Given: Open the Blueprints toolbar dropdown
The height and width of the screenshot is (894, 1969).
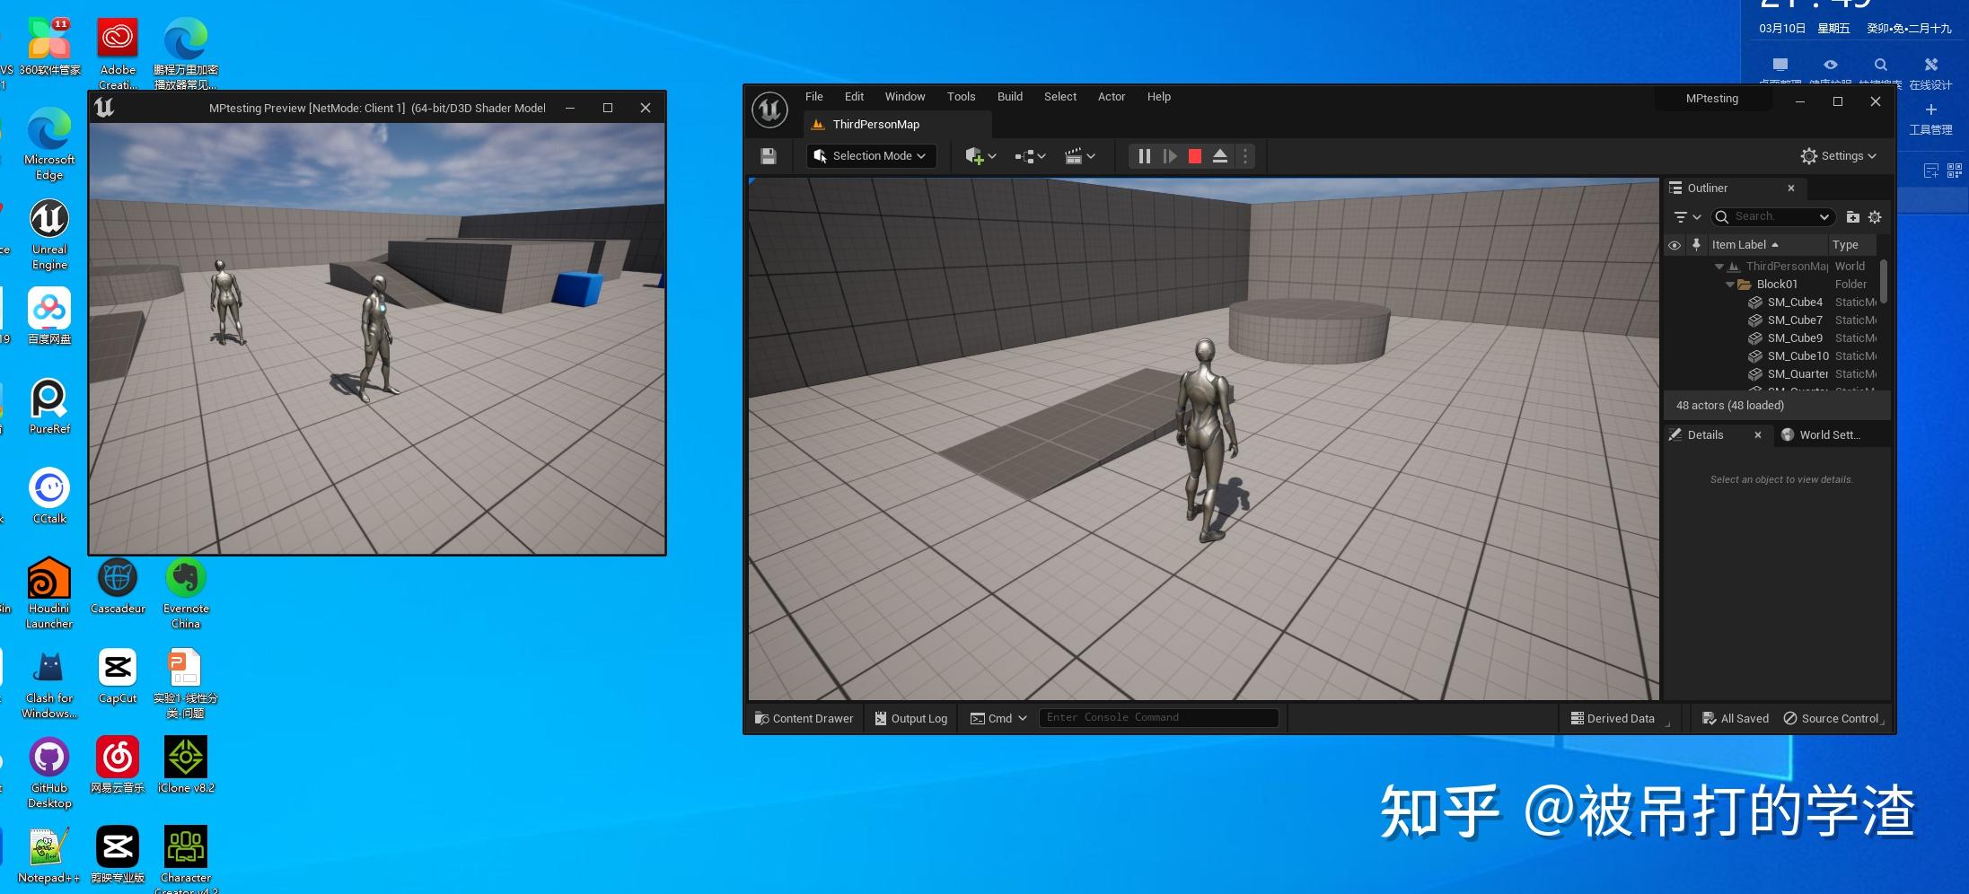Looking at the screenshot, I should point(1030,156).
